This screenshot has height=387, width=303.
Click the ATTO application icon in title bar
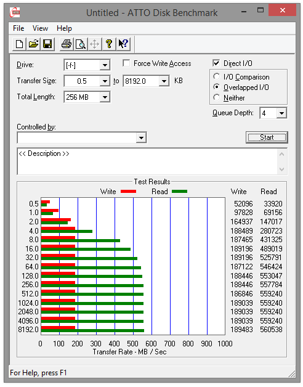point(15,12)
